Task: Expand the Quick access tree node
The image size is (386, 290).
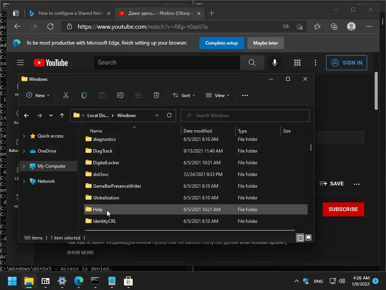Action: tap(24, 136)
